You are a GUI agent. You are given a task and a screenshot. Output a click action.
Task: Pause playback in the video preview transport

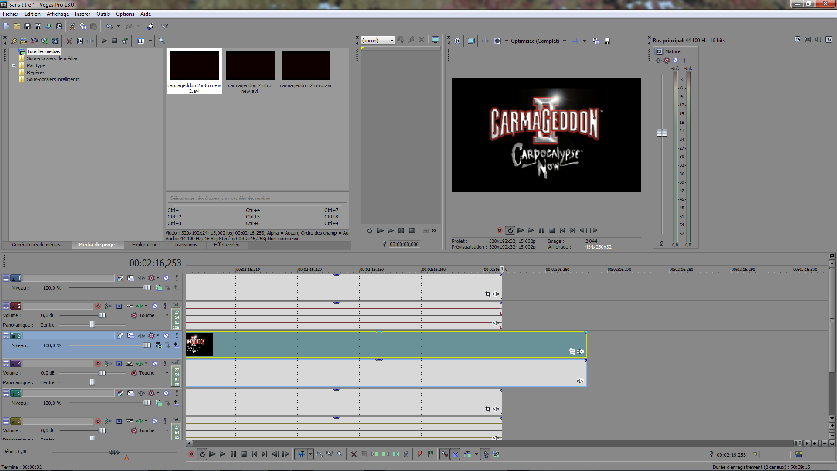point(541,230)
